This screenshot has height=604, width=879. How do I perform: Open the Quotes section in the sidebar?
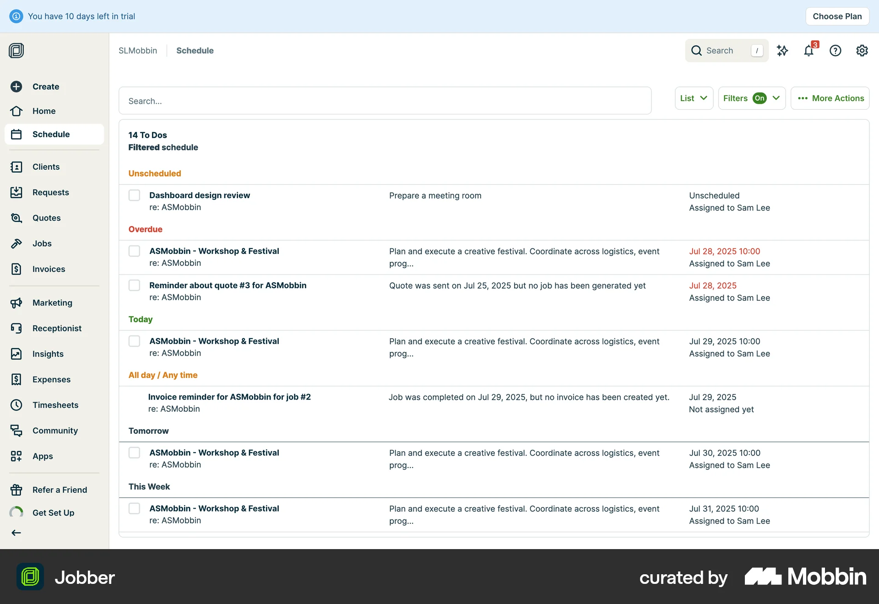click(x=46, y=218)
